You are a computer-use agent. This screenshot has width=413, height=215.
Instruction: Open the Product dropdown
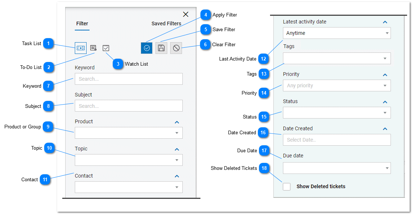(x=129, y=133)
